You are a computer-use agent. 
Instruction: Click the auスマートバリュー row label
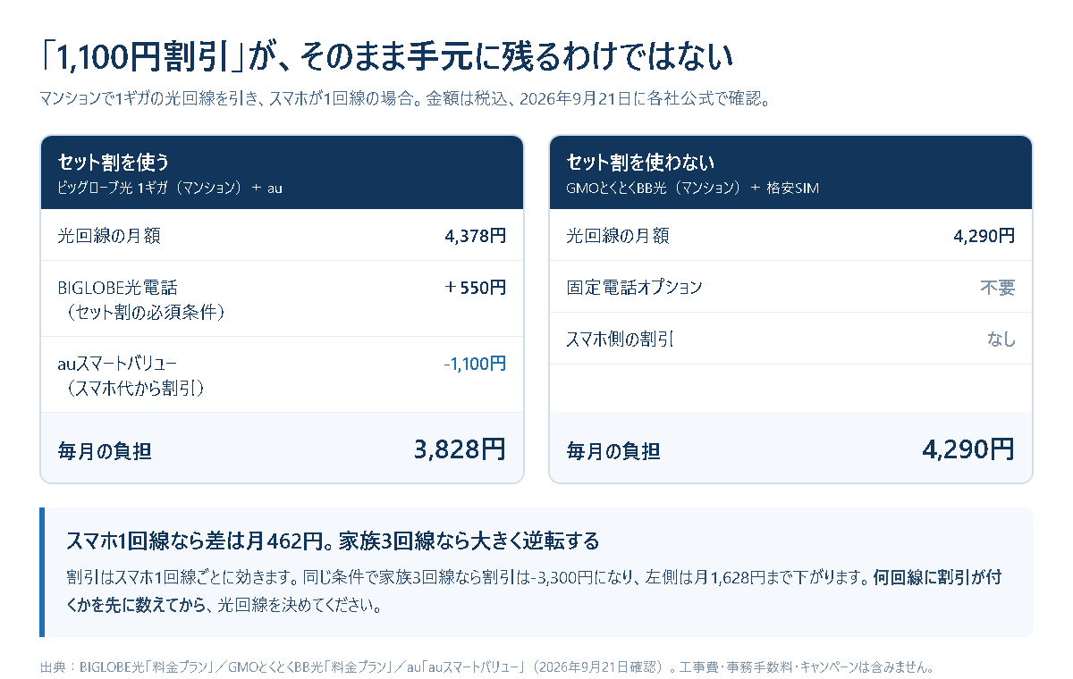pos(117,364)
